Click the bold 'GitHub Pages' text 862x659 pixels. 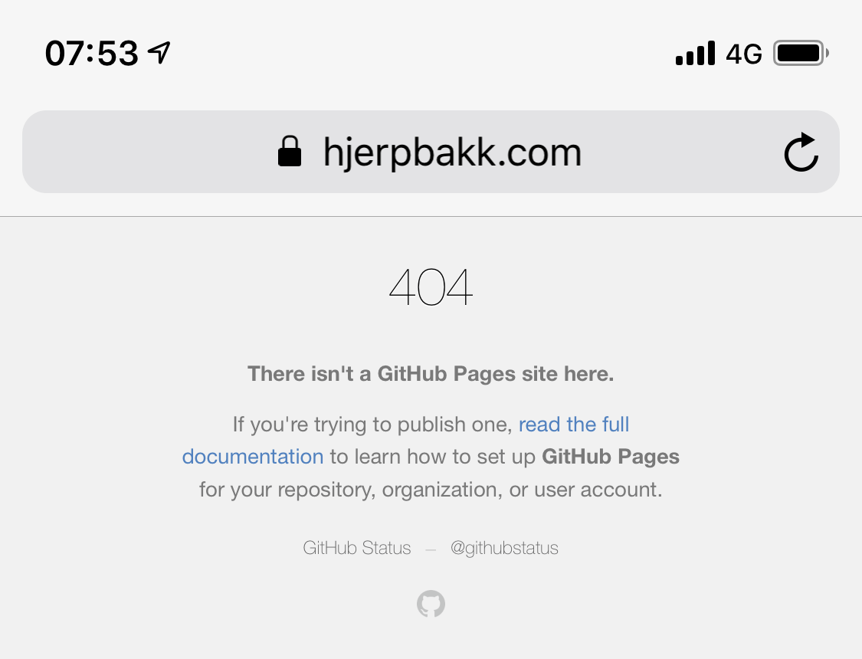tap(611, 457)
